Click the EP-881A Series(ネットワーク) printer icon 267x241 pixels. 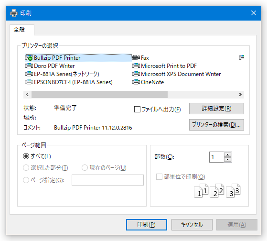(29, 74)
